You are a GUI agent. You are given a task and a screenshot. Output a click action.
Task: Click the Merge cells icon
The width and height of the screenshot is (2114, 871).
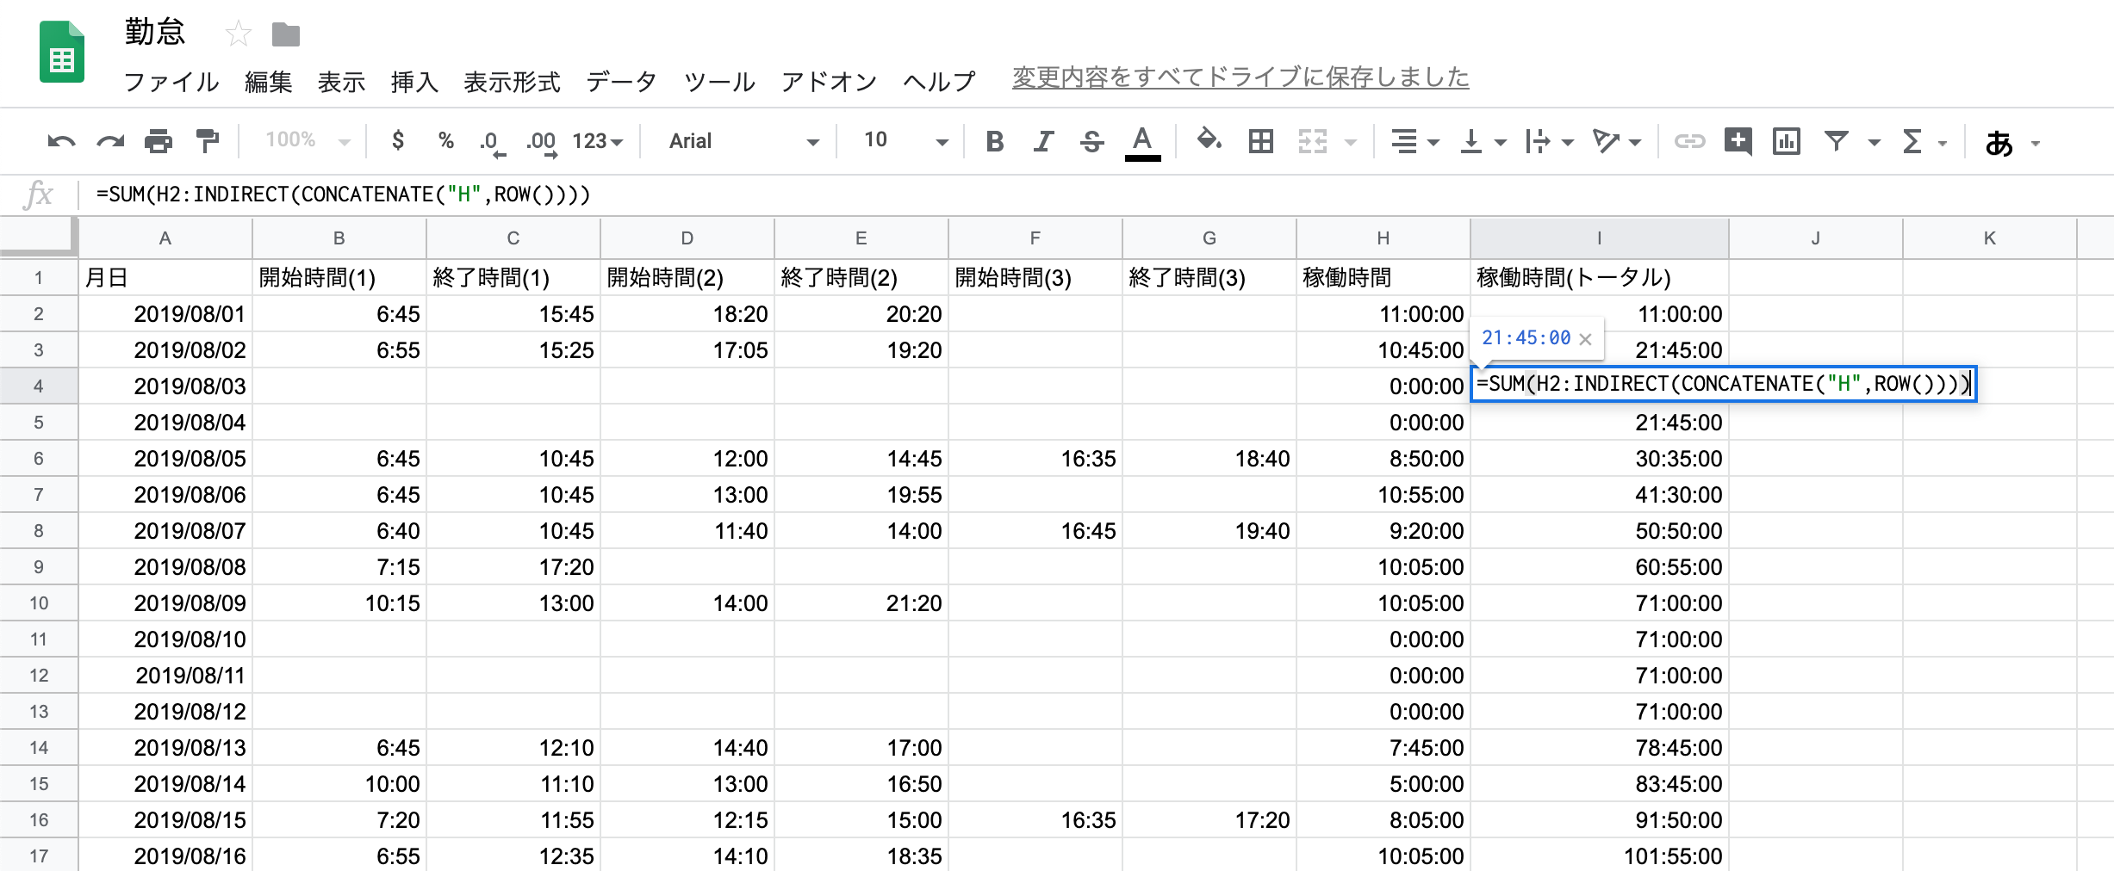1313,141
